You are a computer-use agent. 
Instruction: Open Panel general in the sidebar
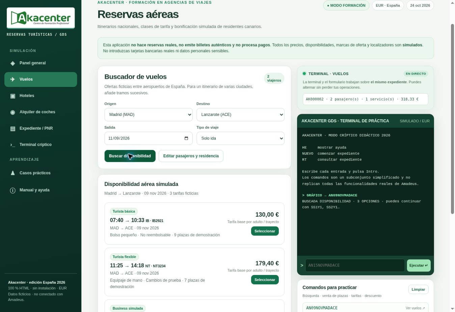pos(41,63)
